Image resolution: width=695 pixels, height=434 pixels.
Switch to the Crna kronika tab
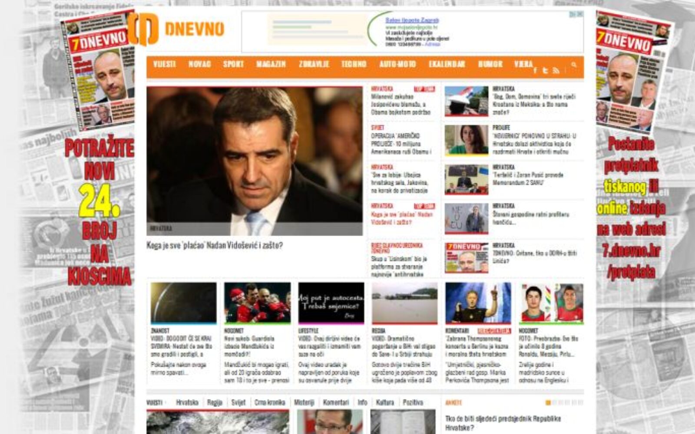click(x=270, y=402)
